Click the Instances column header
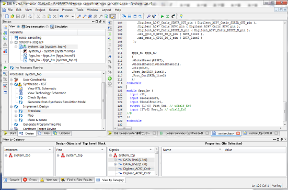The image size is (288, 190). click(28, 150)
